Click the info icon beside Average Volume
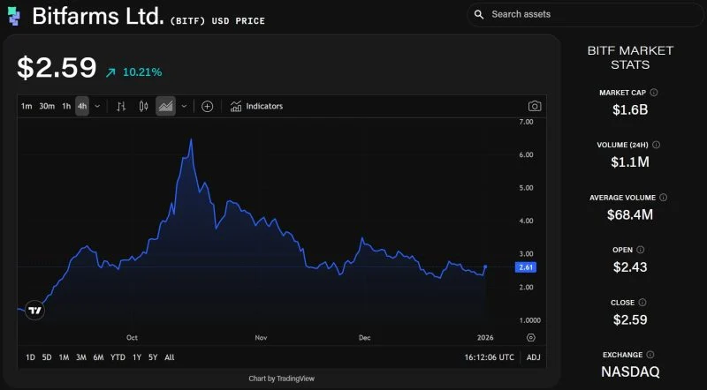707x390 pixels. (x=663, y=198)
